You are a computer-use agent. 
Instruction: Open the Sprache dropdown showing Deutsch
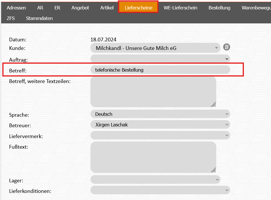[x=160, y=114]
